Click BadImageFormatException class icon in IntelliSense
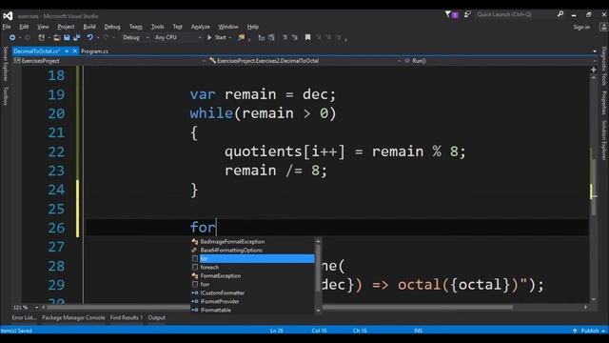The image size is (609, 343). coord(195,242)
